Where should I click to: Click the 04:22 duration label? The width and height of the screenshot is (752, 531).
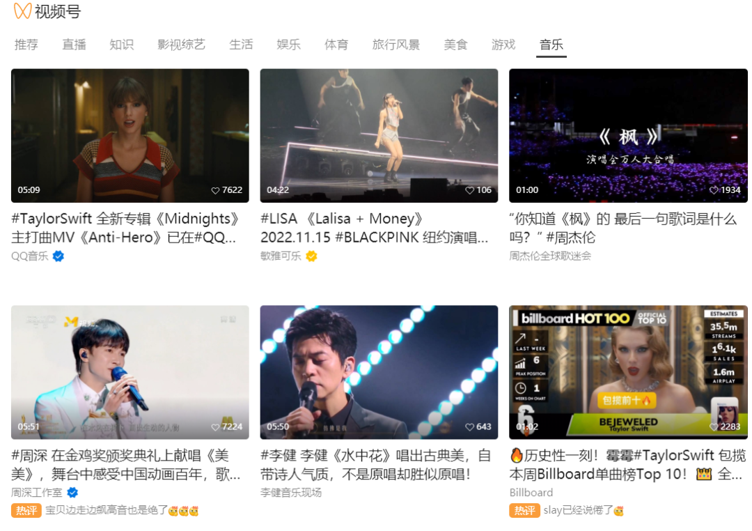pyautogui.click(x=278, y=190)
